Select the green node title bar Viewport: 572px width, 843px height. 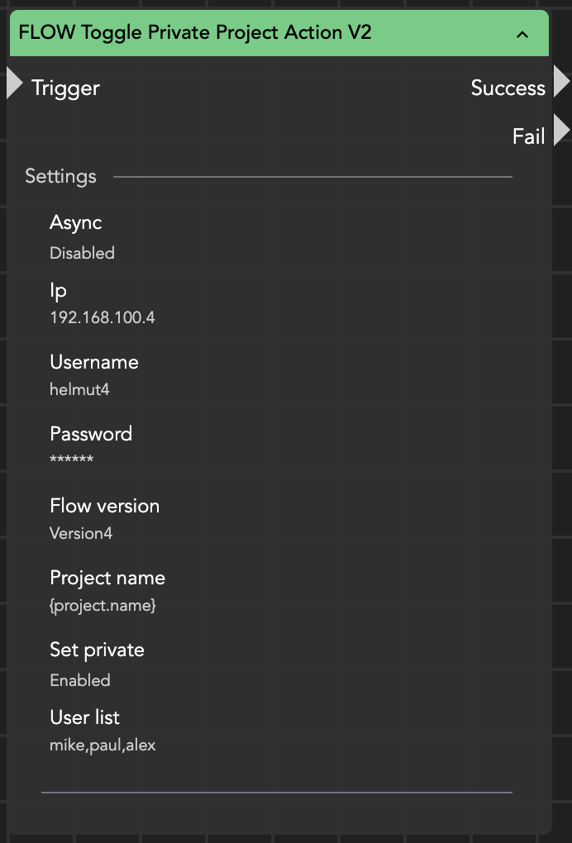click(x=248, y=33)
